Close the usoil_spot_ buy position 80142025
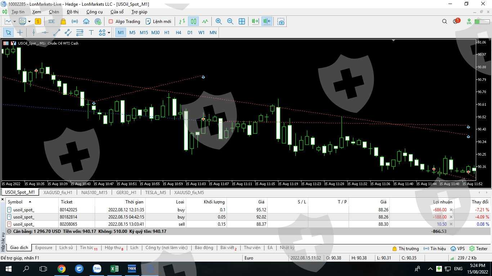492x276 pixels. point(451,210)
